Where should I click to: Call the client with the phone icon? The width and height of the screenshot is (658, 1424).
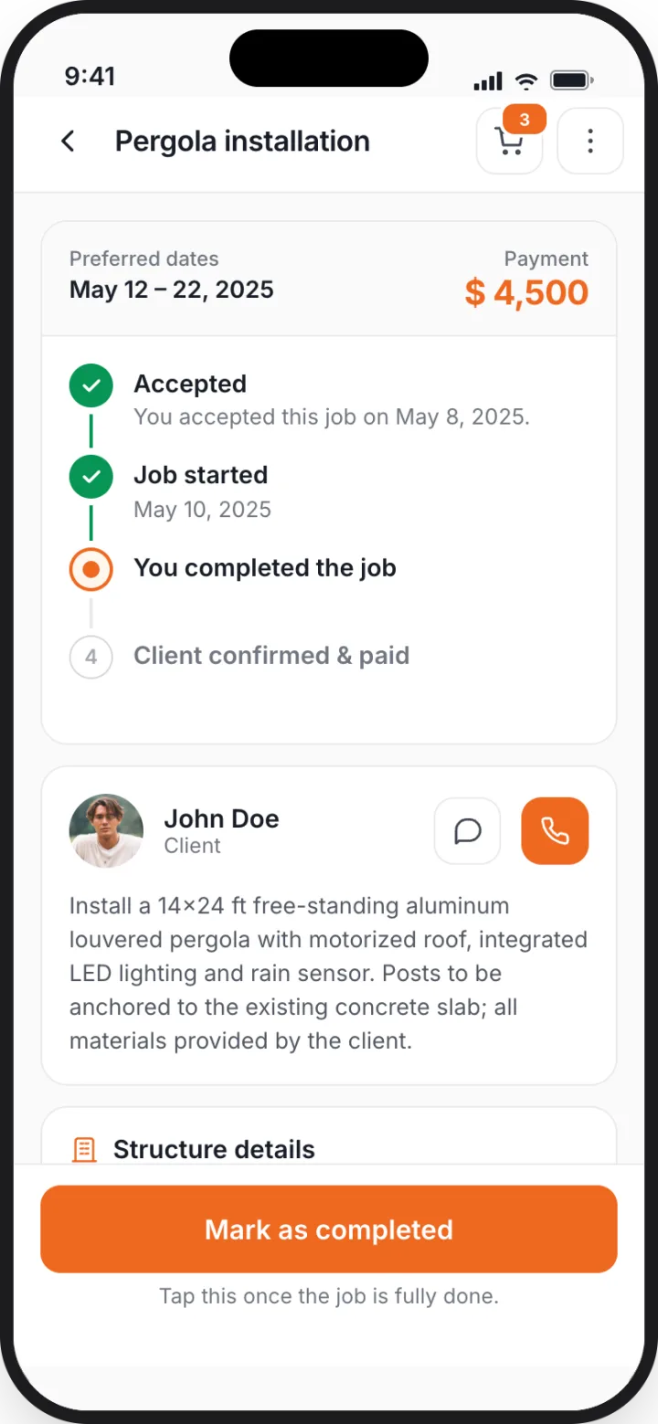pos(555,831)
